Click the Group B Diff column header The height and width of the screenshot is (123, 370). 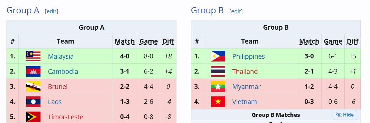coord(353,41)
